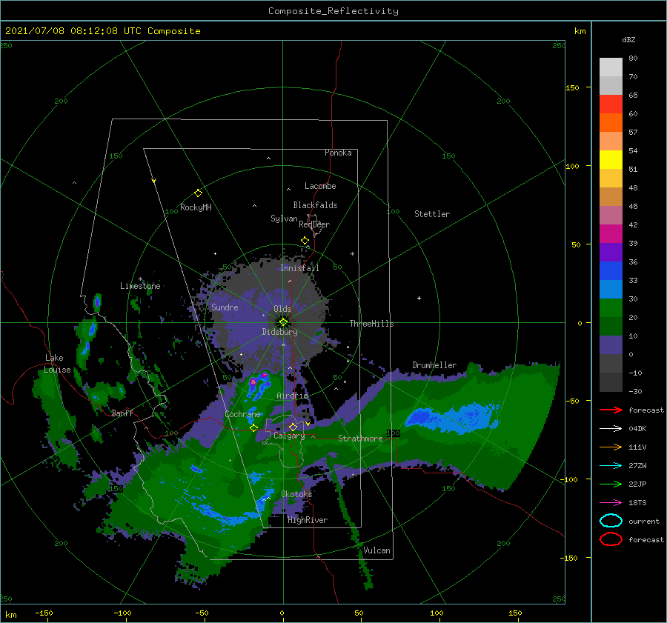Click the Drumheller label

click(434, 365)
